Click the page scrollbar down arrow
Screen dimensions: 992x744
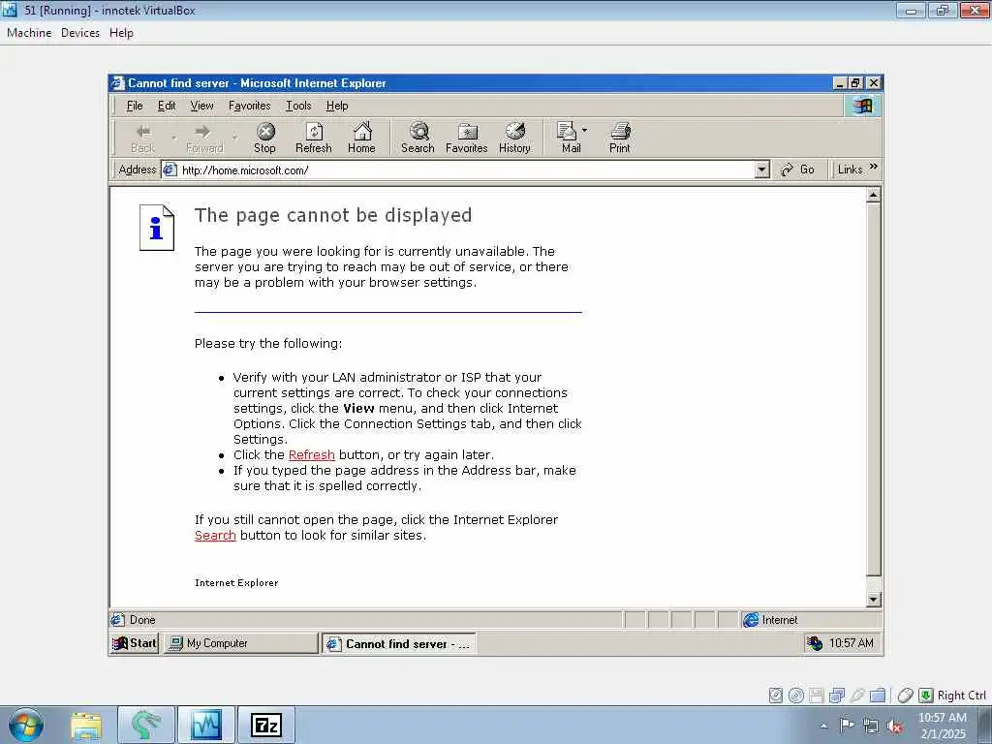pos(874,599)
